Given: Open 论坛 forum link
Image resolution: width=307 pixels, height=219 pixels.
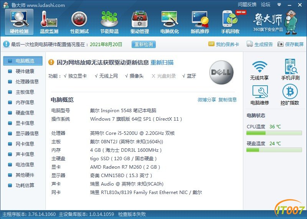Looking at the screenshot, I should click(x=266, y=5).
